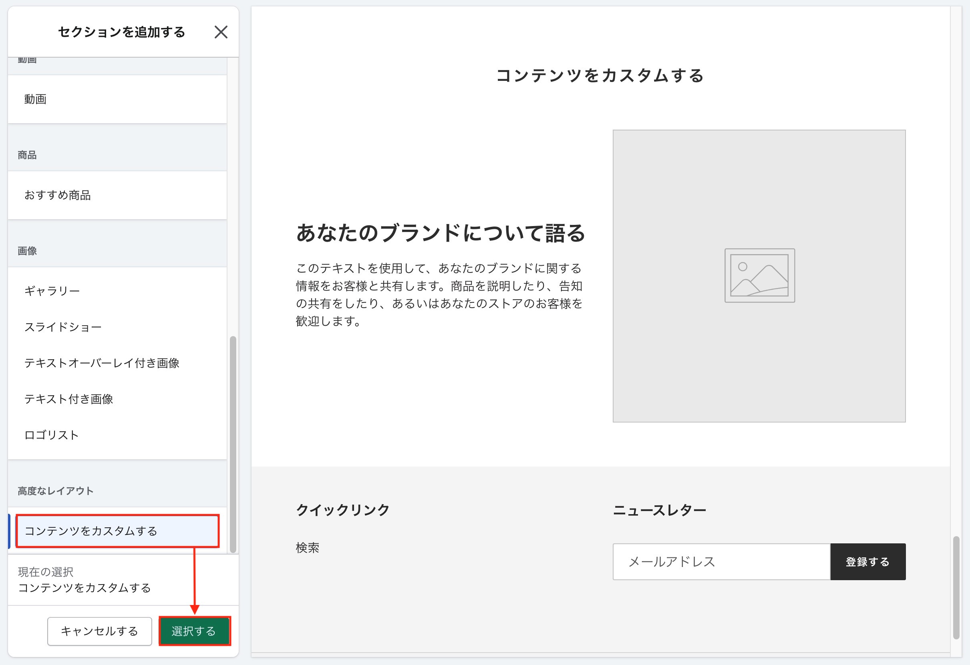Click the preview page scrollbar
The width and height of the screenshot is (970, 665).
click(x=956, y=587)
